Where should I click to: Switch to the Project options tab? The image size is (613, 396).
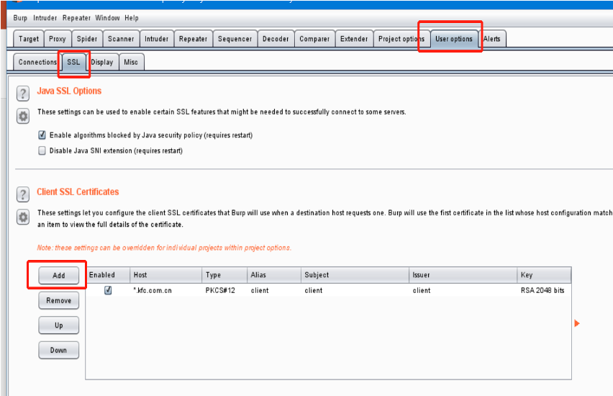click(x=401, y=39)
